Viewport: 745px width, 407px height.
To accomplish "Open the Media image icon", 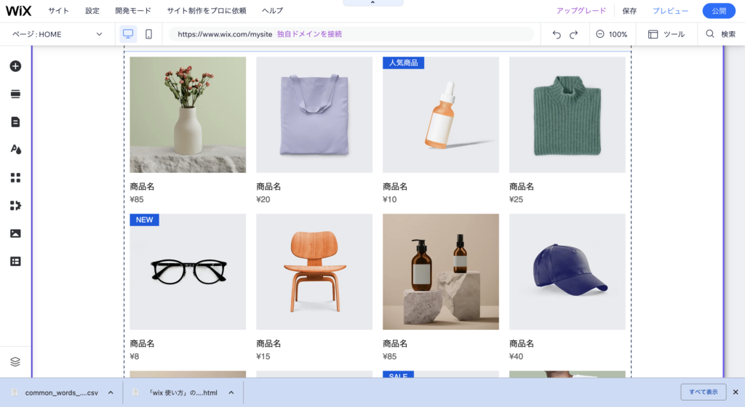I will click(x=16, y=233).
